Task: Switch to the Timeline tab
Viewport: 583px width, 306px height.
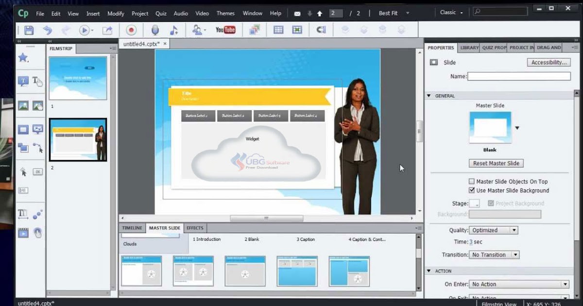Action: pos(132,228)
